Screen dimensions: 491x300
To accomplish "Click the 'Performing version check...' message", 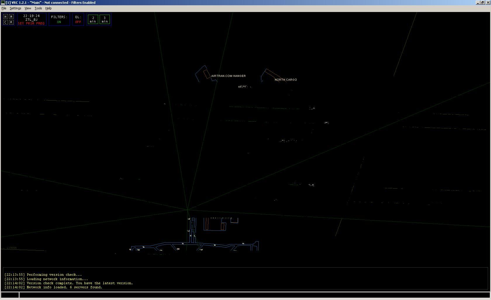I will tap(43, 275).
